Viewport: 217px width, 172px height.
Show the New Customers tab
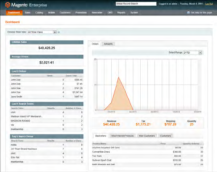148,136
